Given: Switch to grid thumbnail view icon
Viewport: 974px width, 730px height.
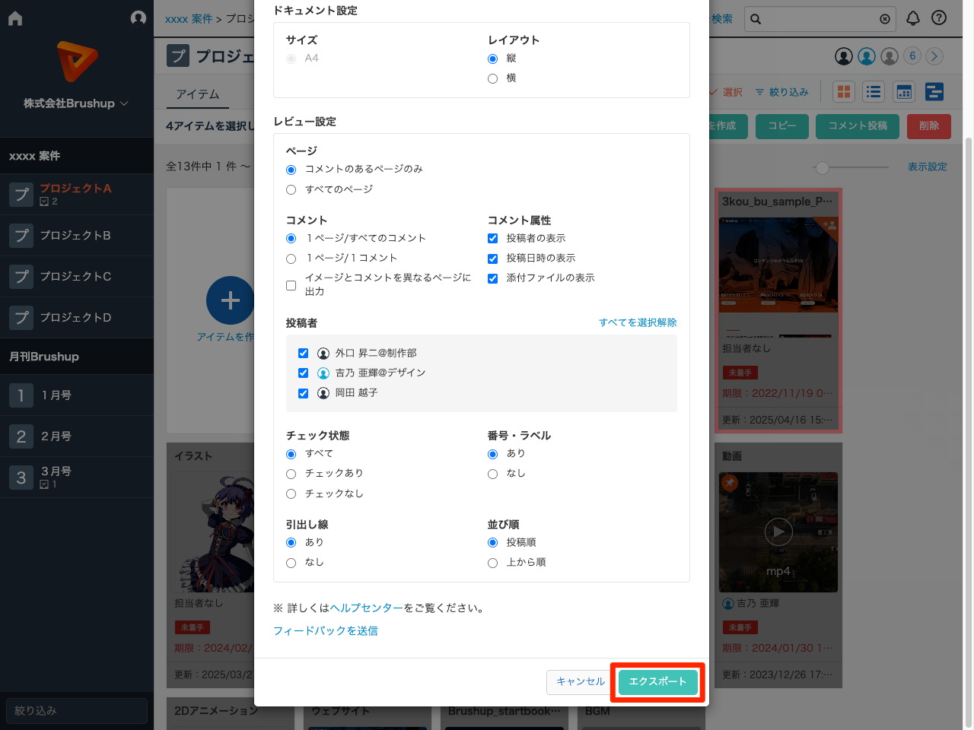Looking at the screenshot, I should pos(844,92).
